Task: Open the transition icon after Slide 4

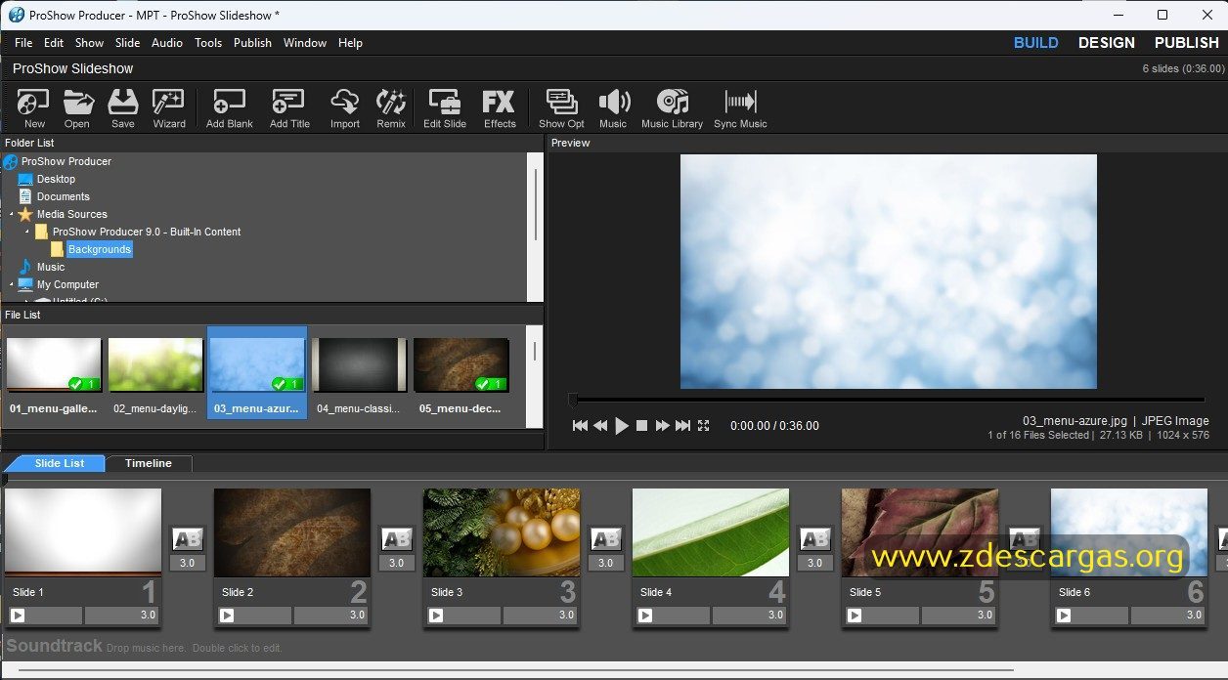Action: click(x=814, y=539)
